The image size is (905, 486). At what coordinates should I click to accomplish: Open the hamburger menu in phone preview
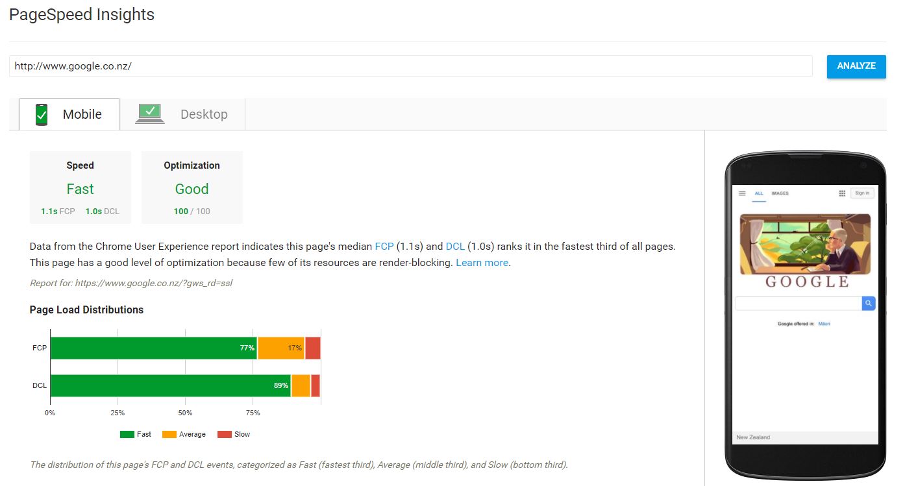point(742,193)
